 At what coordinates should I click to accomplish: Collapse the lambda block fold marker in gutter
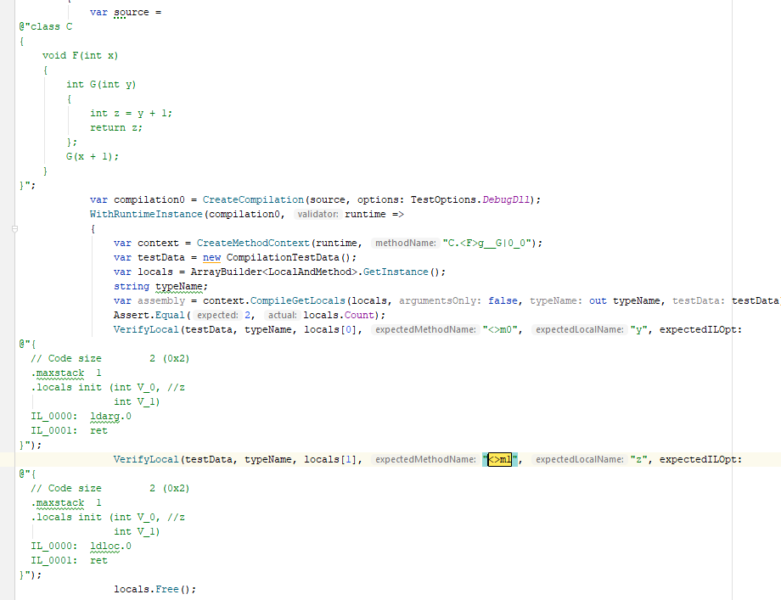15,229
